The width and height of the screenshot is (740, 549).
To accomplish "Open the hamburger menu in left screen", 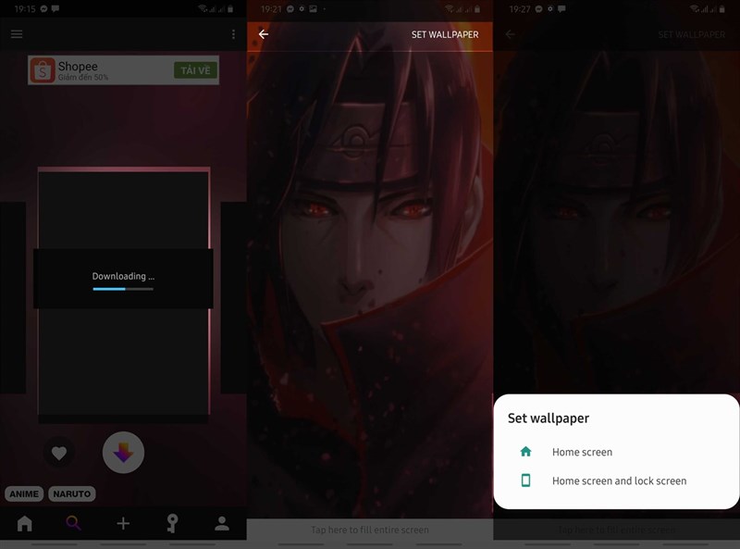I will [x=17, y=34].
